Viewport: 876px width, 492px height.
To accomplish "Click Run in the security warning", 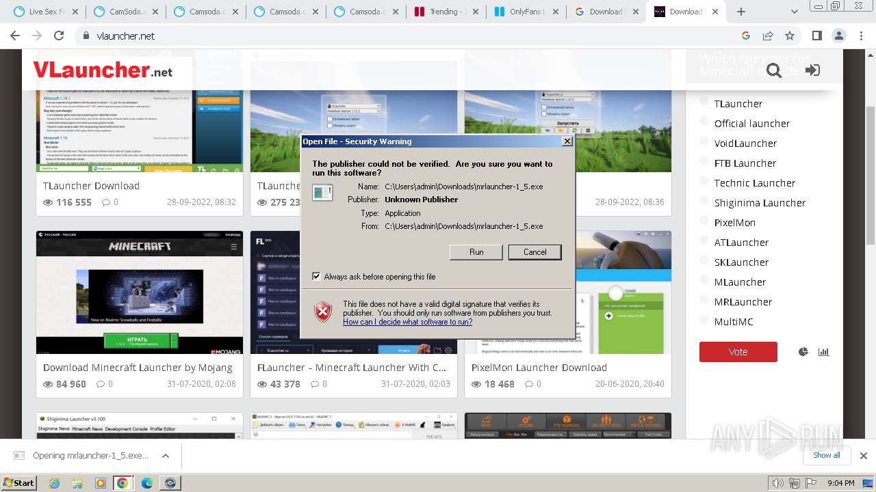I will [x=476, y=252].
